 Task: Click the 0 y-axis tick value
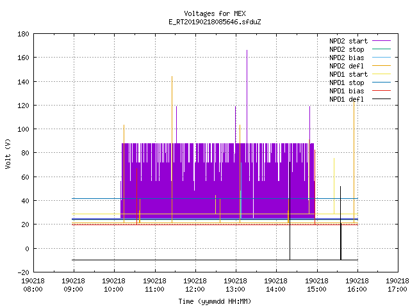click(x=27, y=249)
